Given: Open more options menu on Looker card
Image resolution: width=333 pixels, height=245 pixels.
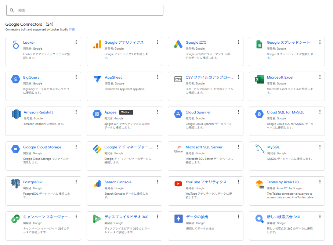Looking at the screenshot, I should click(76, 42).
